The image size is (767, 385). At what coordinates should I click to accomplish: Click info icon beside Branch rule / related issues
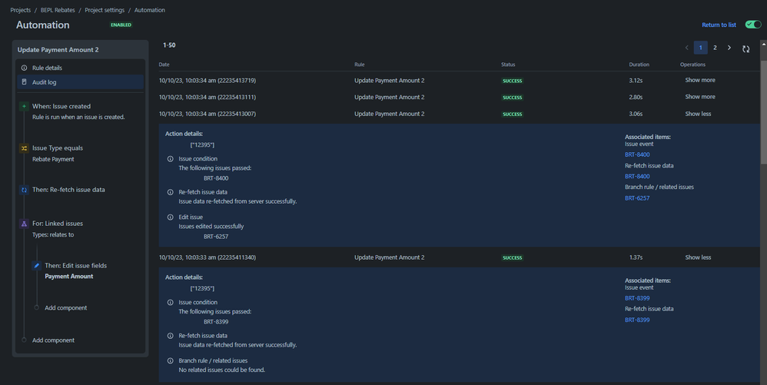pyautogui.click(x=170, y=360)
